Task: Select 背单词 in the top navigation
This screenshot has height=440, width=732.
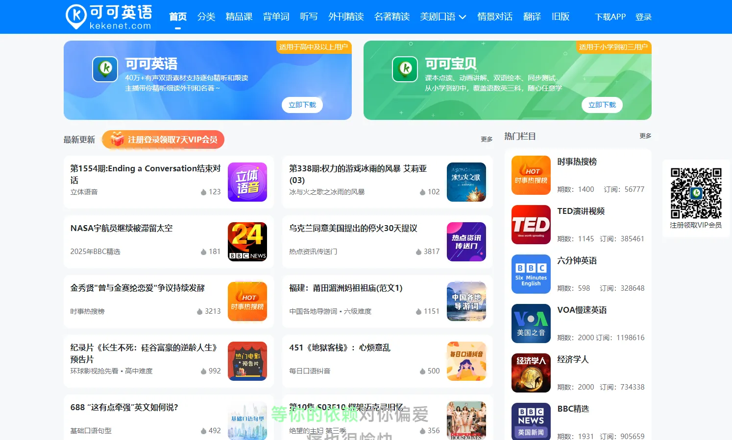Action: [x=276, y=17]
